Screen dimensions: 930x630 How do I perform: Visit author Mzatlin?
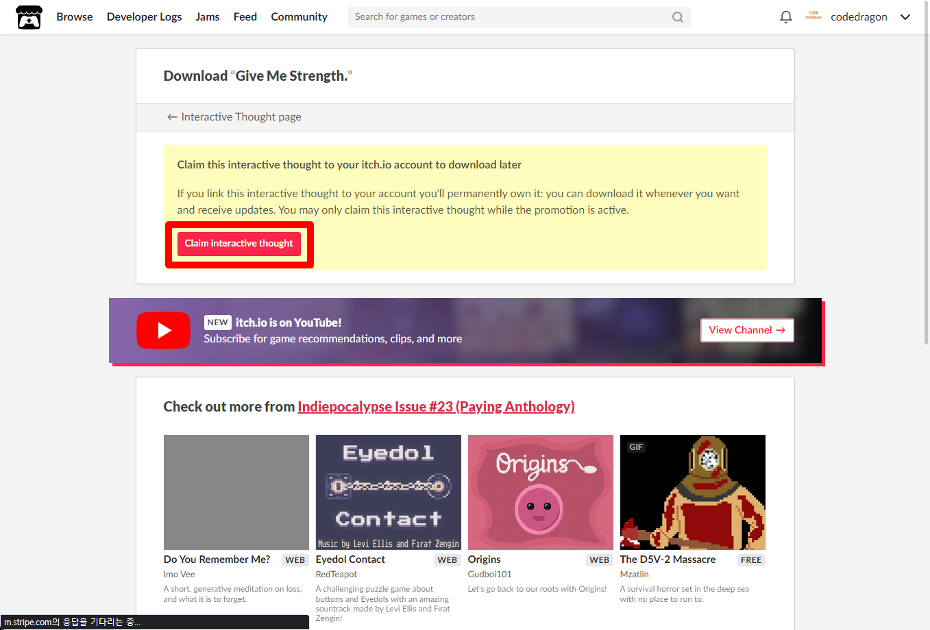635,575
